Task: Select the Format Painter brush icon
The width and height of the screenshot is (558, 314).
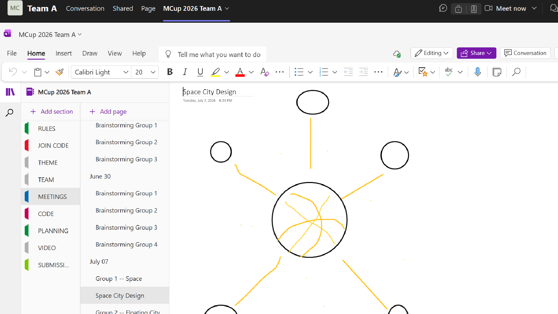Action: tap(60, 72)
